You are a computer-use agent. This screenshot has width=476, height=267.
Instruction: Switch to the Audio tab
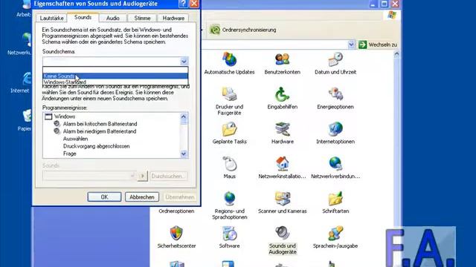click(112, 18)
